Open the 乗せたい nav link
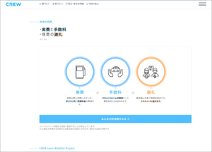212x152 pixels. click(x=58, y=4)
